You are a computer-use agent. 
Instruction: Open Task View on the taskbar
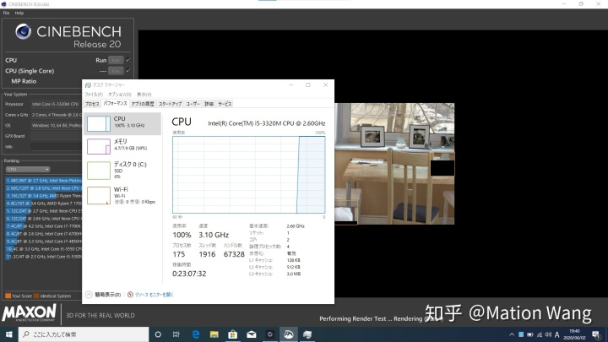tap(176, 334)
